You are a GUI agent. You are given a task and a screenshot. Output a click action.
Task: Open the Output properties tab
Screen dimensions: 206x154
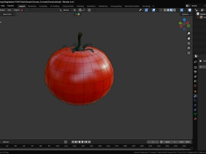pyautogui.click(x=195, y=72)
